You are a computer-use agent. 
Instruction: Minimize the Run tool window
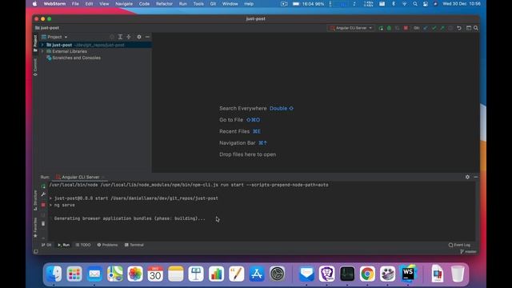pyautogui.click(x=476, y=177)
